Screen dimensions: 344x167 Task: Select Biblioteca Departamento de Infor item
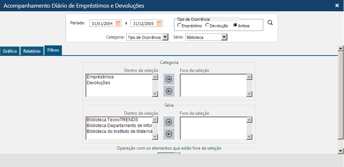click(119, 126)
